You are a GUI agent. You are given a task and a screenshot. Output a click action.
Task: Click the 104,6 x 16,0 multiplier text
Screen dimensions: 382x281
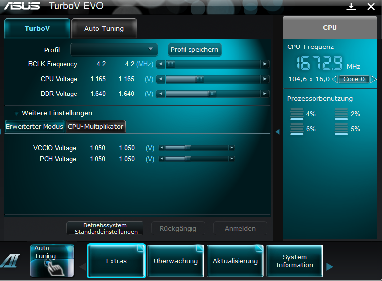[309, 79]
